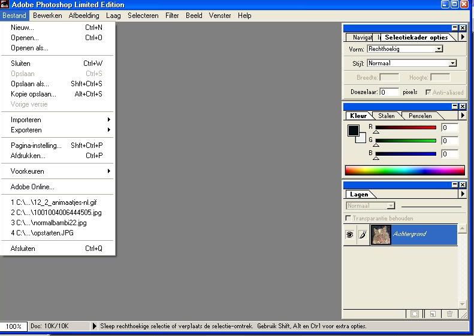474x336 pixels.
Task: Select the foreground color swatch in Kleur panel
Action: click(353, 131)
